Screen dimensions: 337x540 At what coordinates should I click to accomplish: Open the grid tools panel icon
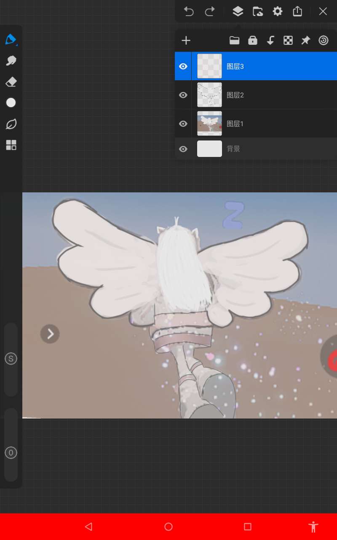click(11, 145)
